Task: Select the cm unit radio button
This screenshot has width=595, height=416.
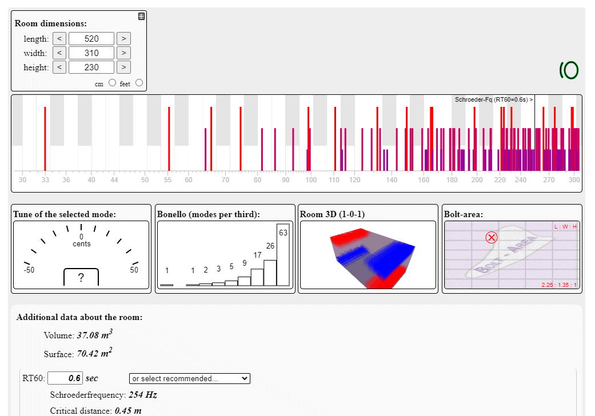Action: [x=112, y=83]
